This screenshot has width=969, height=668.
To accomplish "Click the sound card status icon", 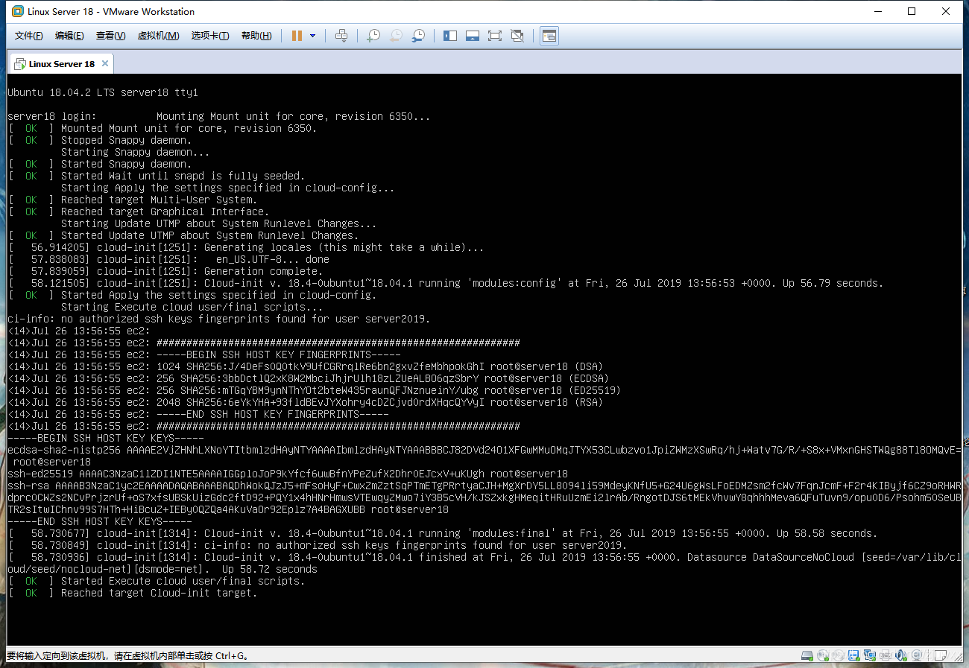I will pyautogui.click(x=900, y=655).
